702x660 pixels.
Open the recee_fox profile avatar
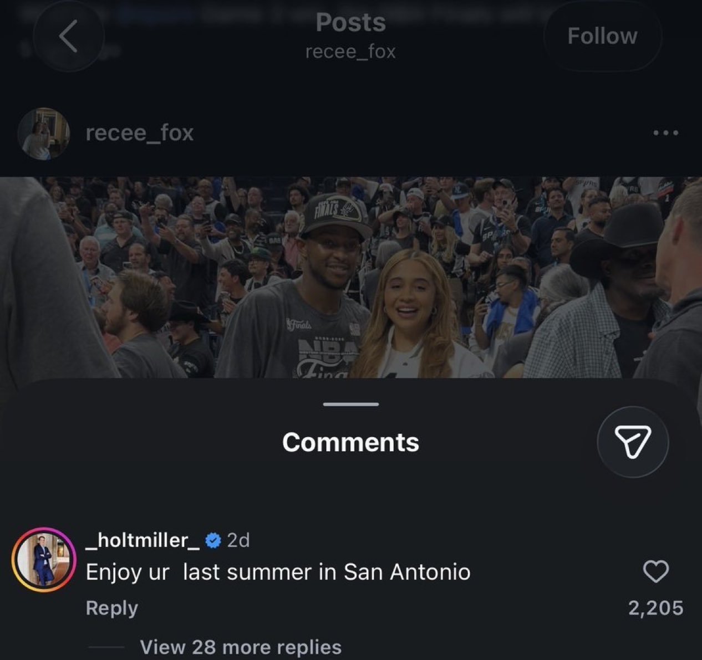[44, 134]
